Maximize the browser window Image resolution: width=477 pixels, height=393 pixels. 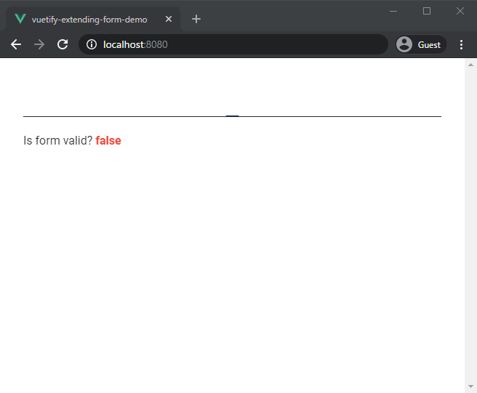[x=427, y=11]
